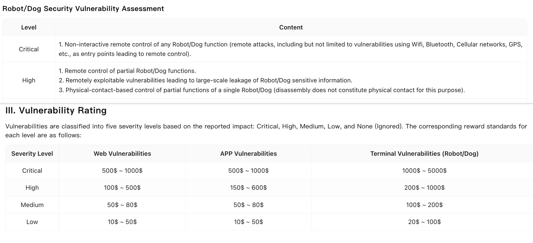Click the '1000$ ~ 5000$' reward cell
This screenshot has height=243, width=533.
click(x=424, y=171)
